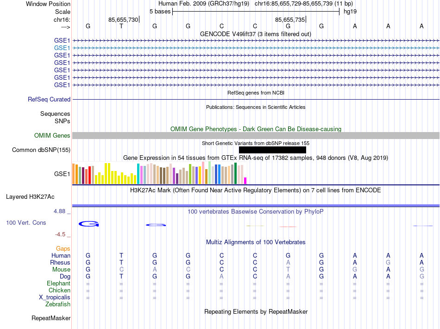Click the OMIM Genes track label
Image resolution: width=440 pixels, height=329 pixels.
tap(52, 136)
